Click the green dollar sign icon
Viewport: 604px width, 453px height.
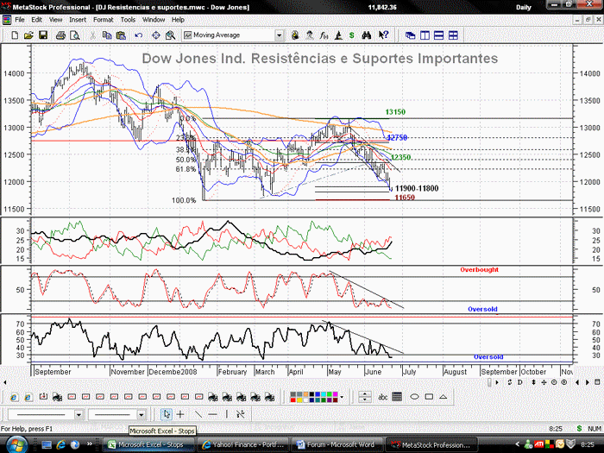(x=352, y=35)
